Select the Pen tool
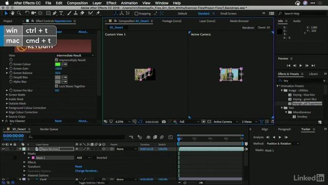 55,13
